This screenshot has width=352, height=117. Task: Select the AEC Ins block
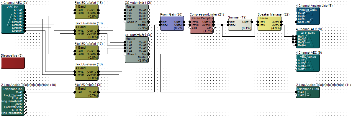point(13,19)
